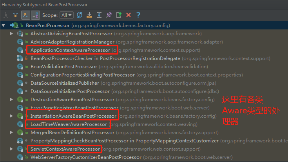Image resolution: width=288 pixels, height=162 pixels.
Task: Click class icon of LoadTimeWeaverAwareProcessor
Action: coord(20,124)
